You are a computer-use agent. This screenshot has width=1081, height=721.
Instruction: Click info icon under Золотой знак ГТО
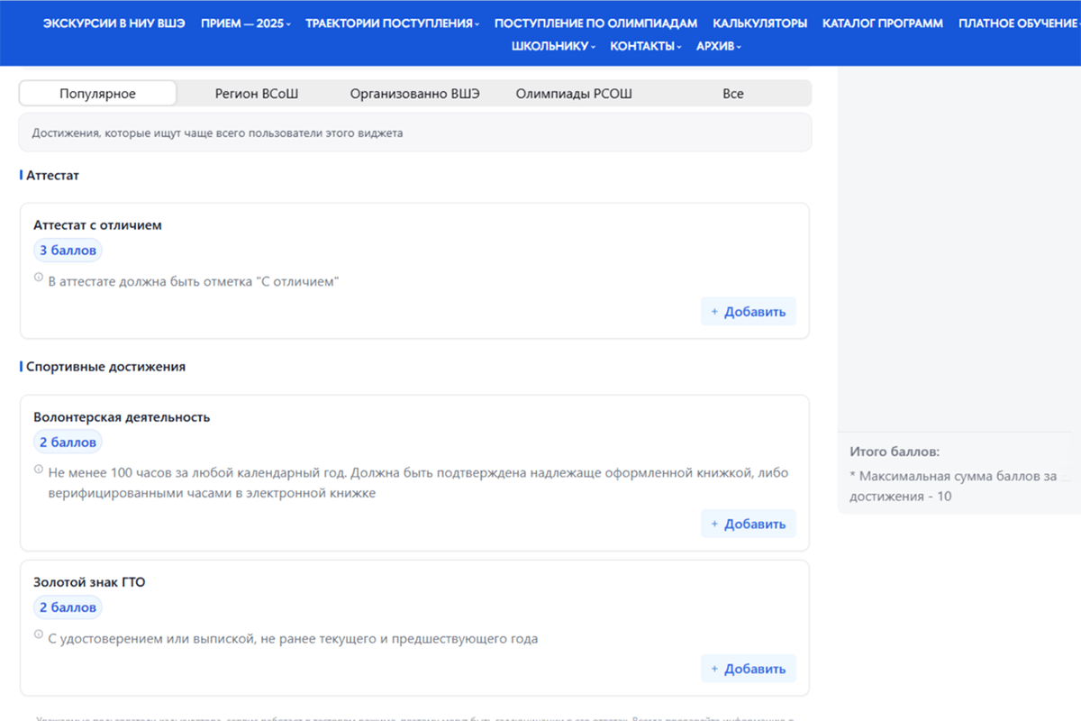point(39,634)
